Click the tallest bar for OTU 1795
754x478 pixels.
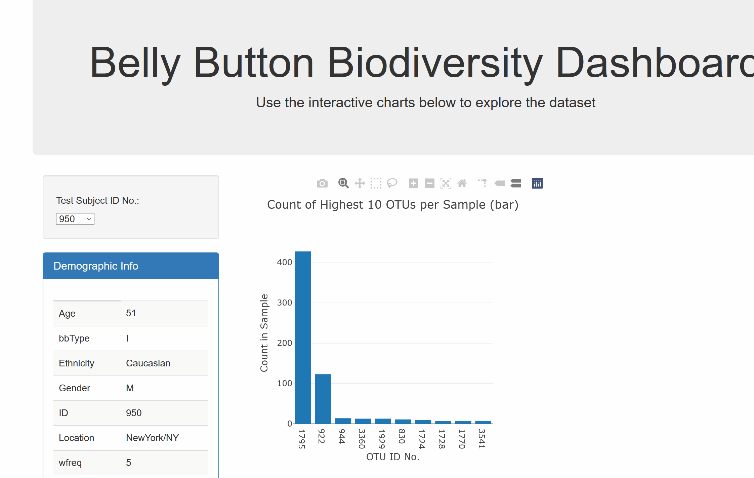click(x=303, y=337)
